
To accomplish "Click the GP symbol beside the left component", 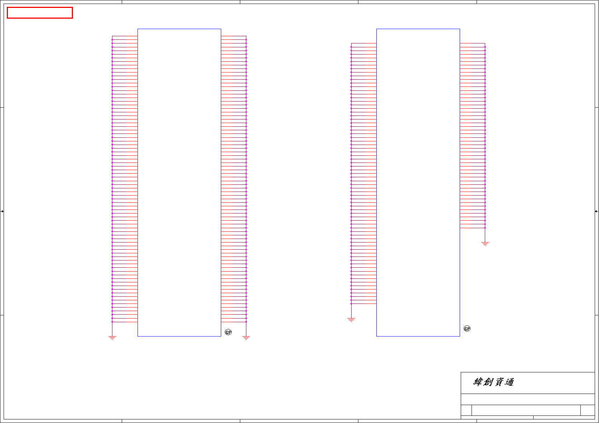I will pyautogui.click(x=228, y=332).
